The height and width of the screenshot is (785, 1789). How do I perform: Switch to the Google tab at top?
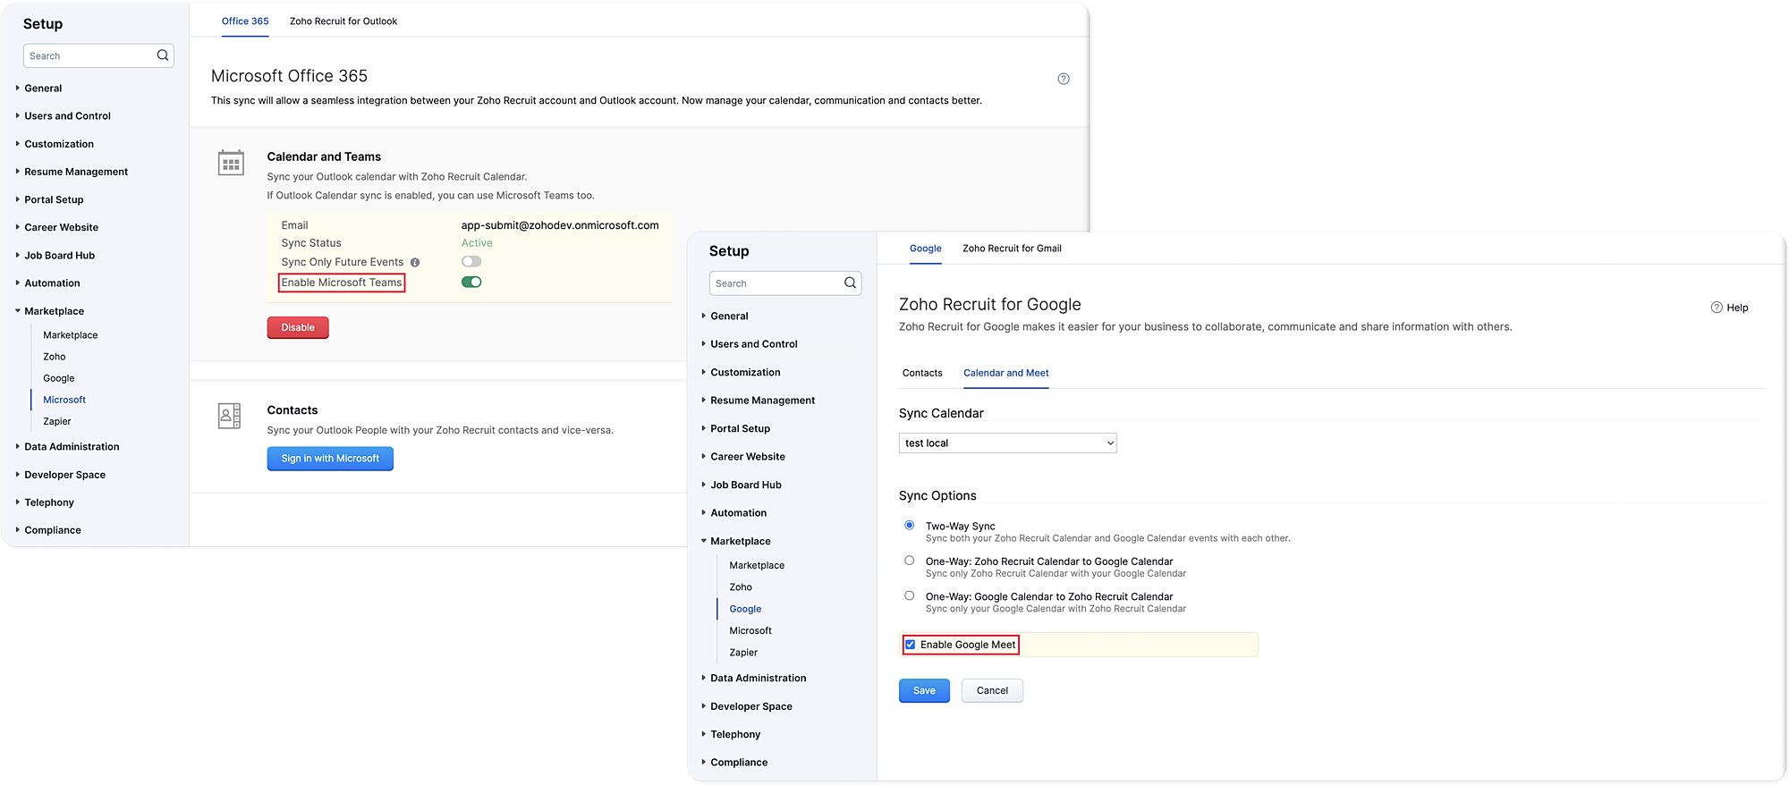pyautogui.click(x=926, y=249)
